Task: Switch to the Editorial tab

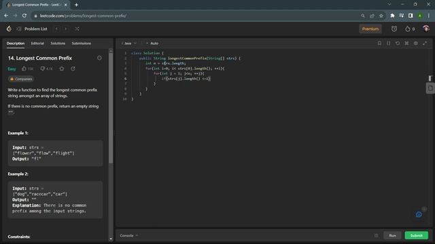Action: (x=37, y=43)
